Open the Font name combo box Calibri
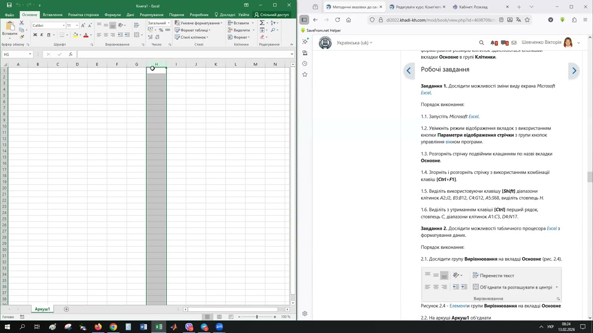The image size is (593, 333). click(x=48, y=25)
